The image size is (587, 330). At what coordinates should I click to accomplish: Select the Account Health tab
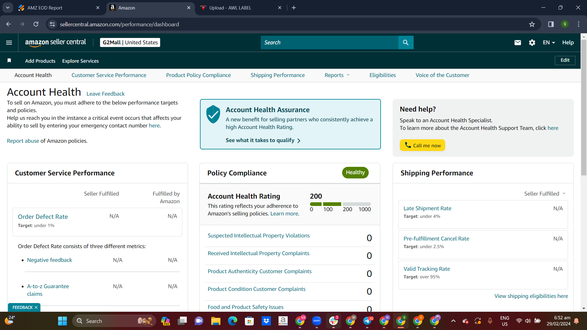pyautogui.click(x=33, y=75)
